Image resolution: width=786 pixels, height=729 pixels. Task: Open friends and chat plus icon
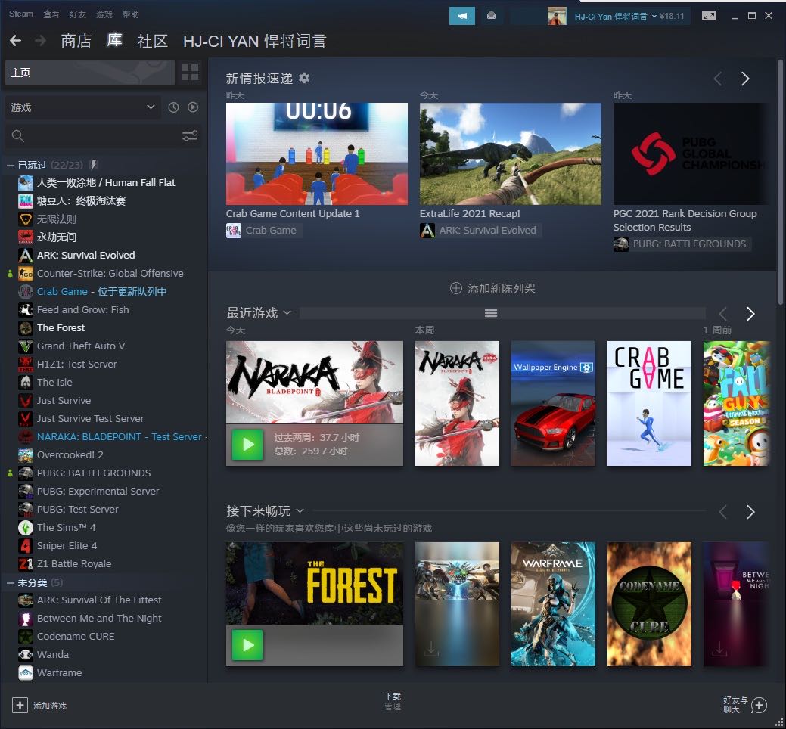[x=759, y=705]
